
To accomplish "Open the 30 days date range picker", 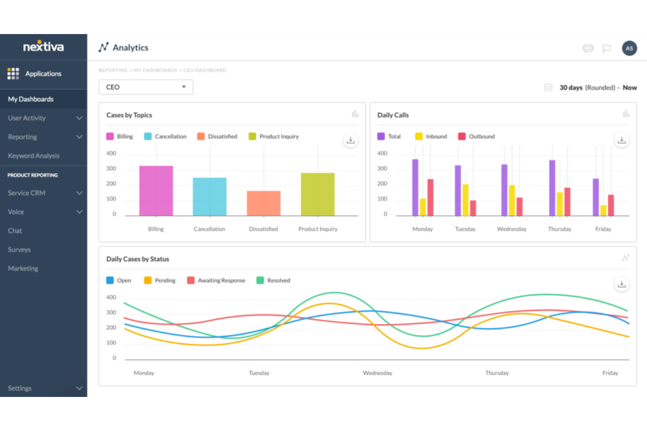I will click(590, 88).
